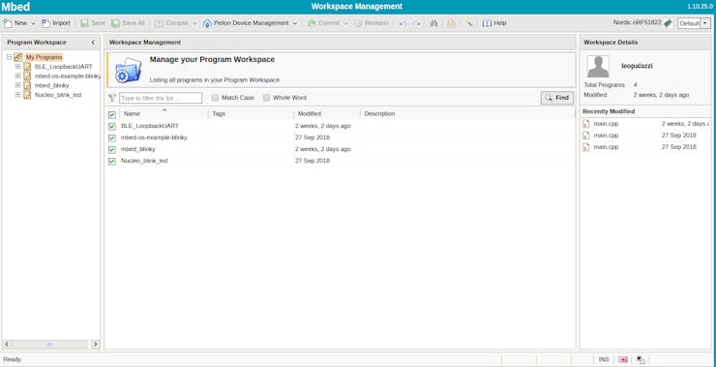Click the Mbed logo
Screen dimensions: 716x367
pos(15,7)
